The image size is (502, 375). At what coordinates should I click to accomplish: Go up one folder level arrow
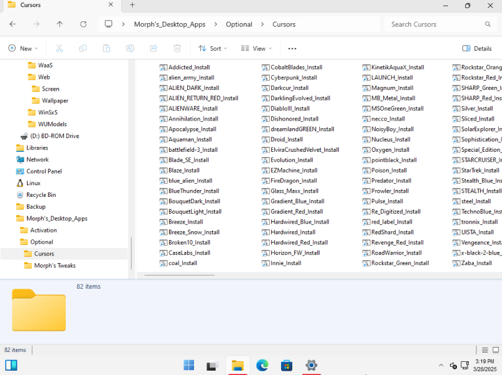click(x=59, y=24)
